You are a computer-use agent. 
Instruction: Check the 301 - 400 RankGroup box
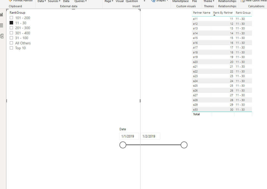[11, 33]
